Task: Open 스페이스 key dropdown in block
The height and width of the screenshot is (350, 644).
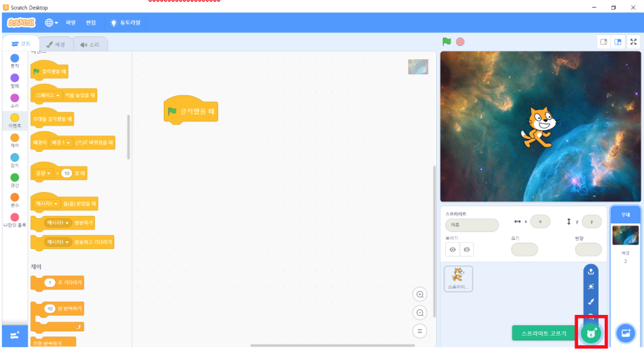Action: pos(47,95)
